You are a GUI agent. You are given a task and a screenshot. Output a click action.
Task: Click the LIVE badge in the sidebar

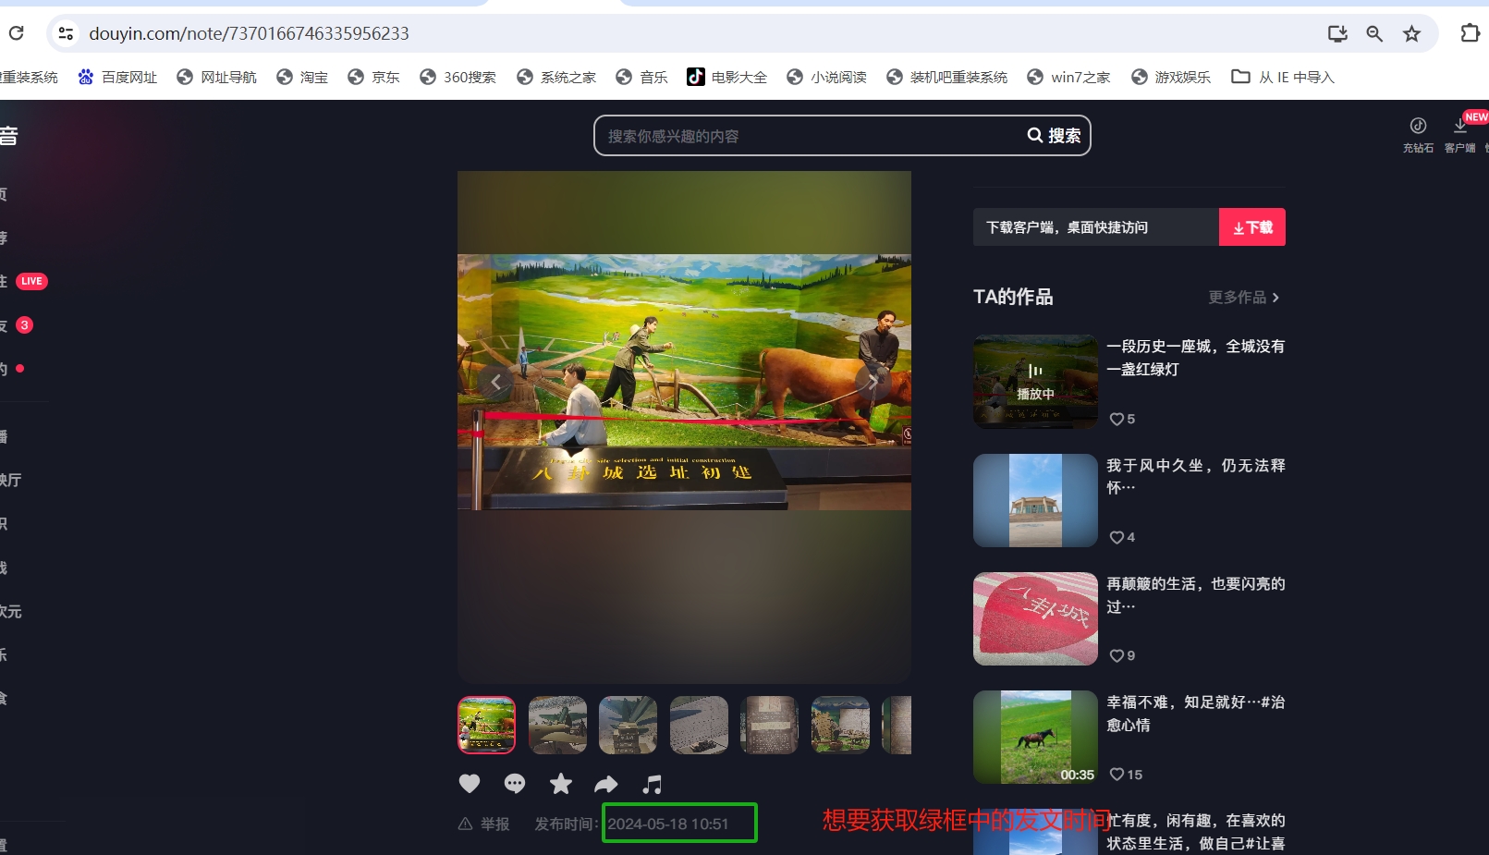point(31,281)
